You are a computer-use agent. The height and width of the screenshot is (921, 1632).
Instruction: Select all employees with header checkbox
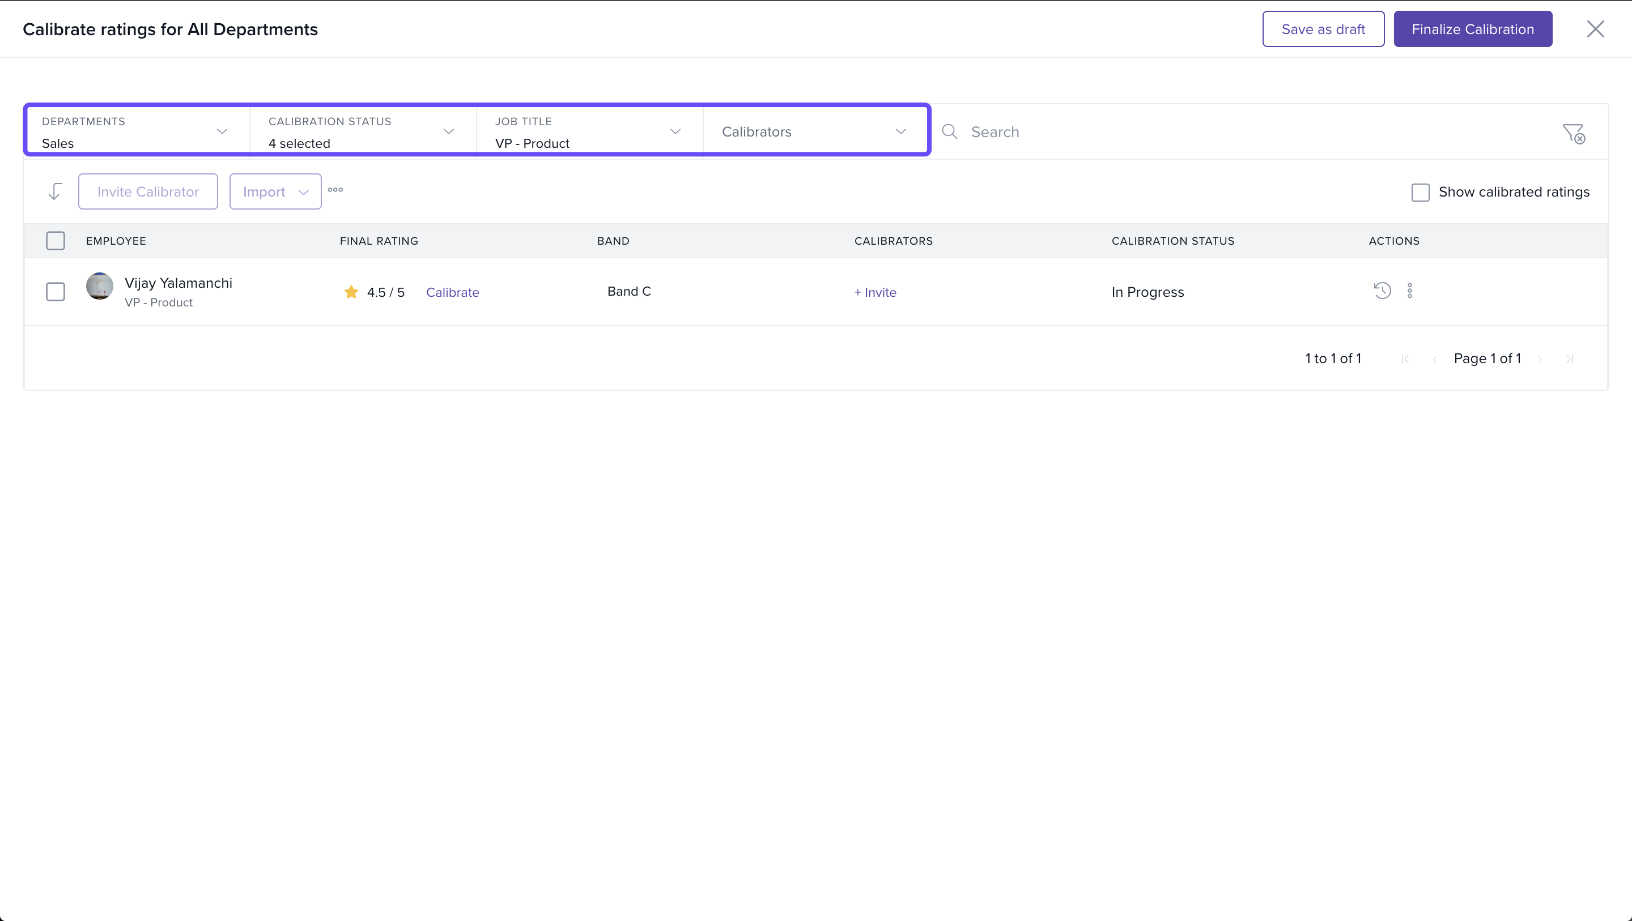click(56, 241)
